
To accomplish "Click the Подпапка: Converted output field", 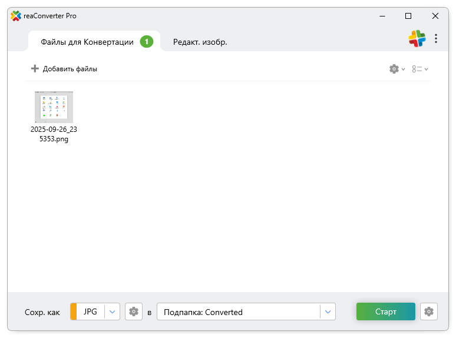I will pyautogui.click(x=239, y=312).
